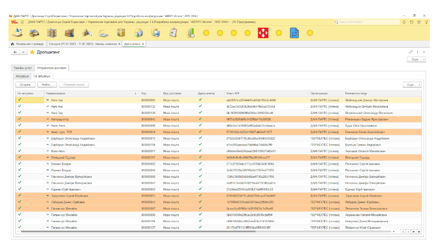This screenshot has width=434, height=245.
Task: Open the clipboard checklist section icon
Action: pyautogui.click(x=173, y=33)
